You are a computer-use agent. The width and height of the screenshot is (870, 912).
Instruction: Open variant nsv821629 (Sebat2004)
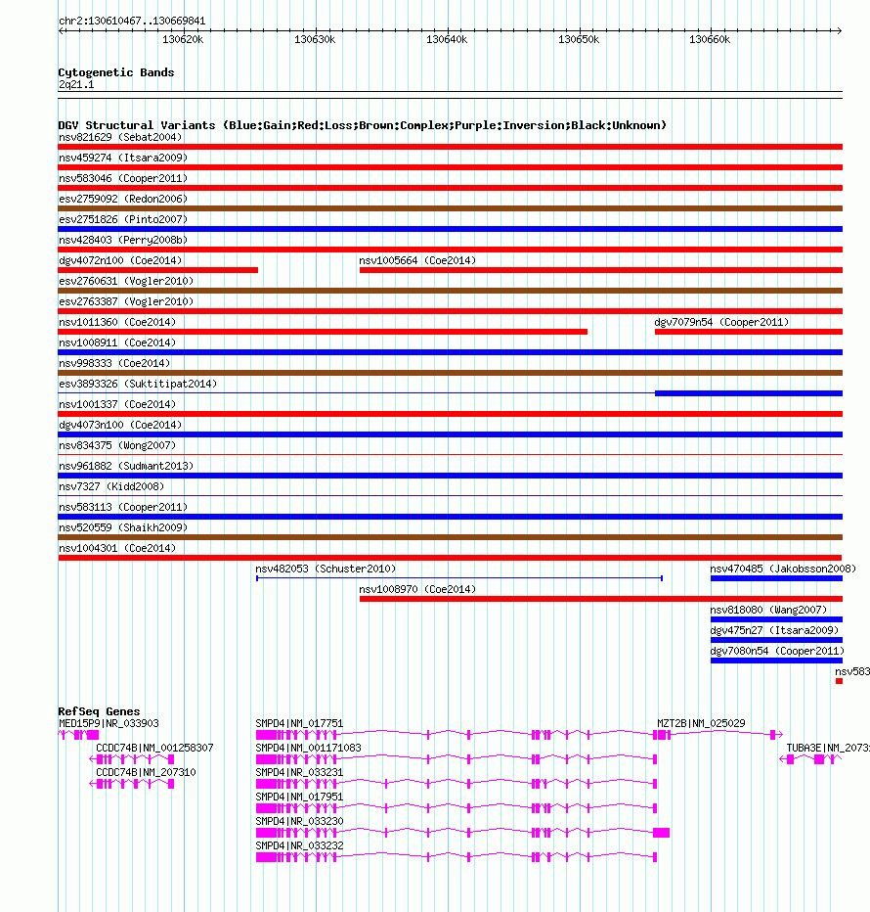[x=451, y=147]
